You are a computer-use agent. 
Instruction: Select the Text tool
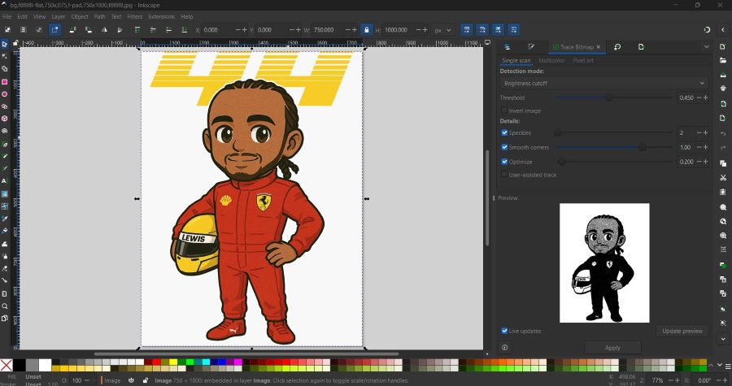(x=5, y=181)
